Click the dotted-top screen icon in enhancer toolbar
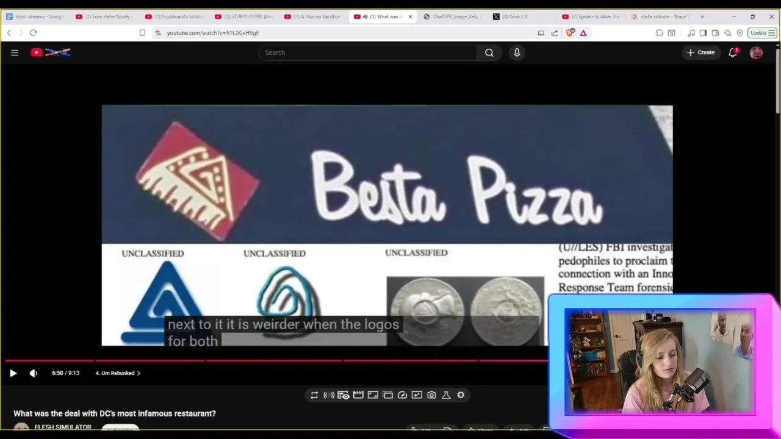The width and height of the screenshot is (781, 439). pos(387,395)
